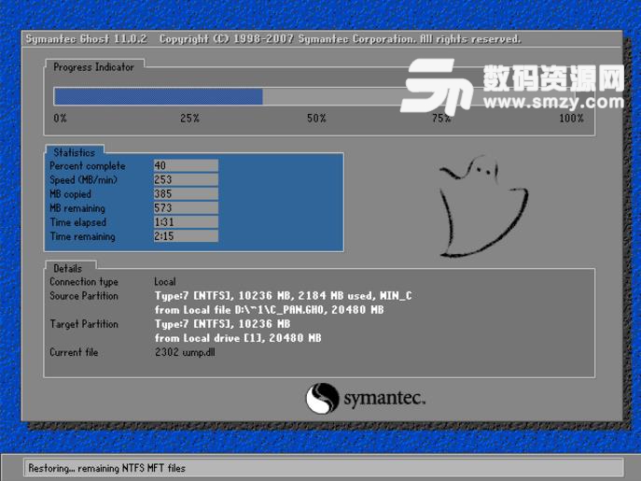Click the Time elapsed value 1:31

pos(186,222)
